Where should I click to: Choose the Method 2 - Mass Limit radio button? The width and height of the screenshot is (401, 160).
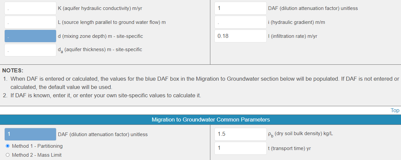8,155
